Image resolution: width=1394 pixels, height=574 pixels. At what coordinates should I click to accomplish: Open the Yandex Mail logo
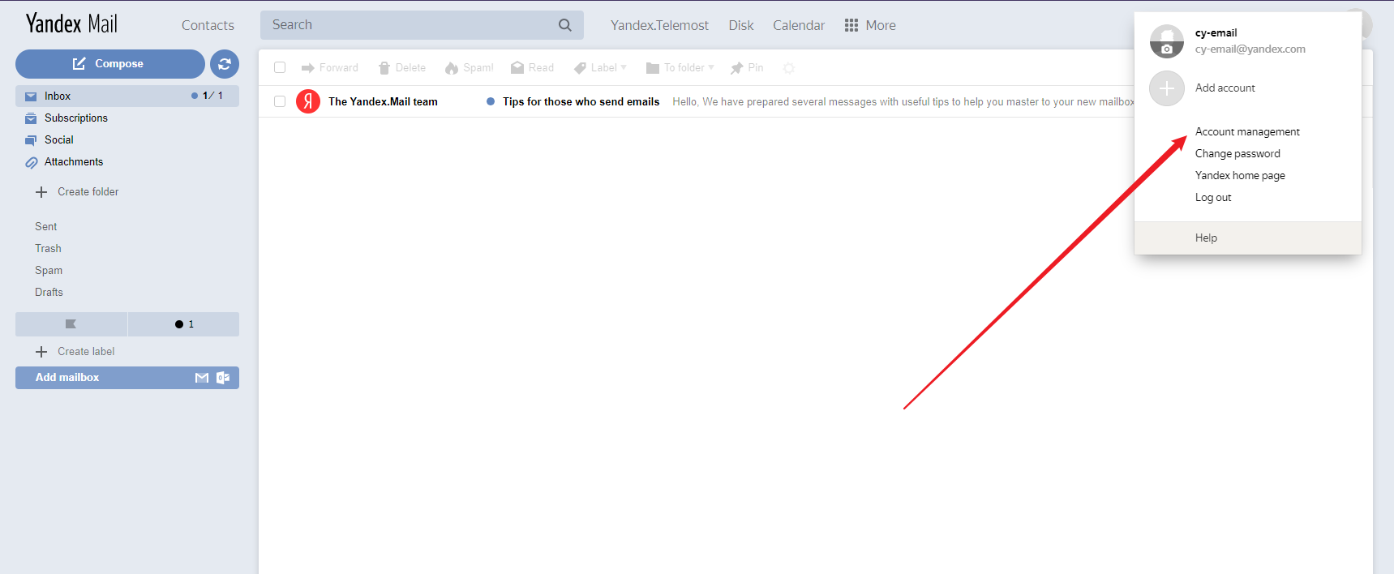(71, 24)
